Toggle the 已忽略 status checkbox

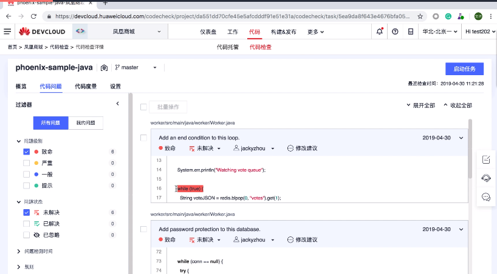(27, 235)
